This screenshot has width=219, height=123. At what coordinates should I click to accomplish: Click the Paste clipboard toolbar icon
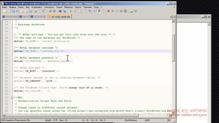tap(44, 11)
